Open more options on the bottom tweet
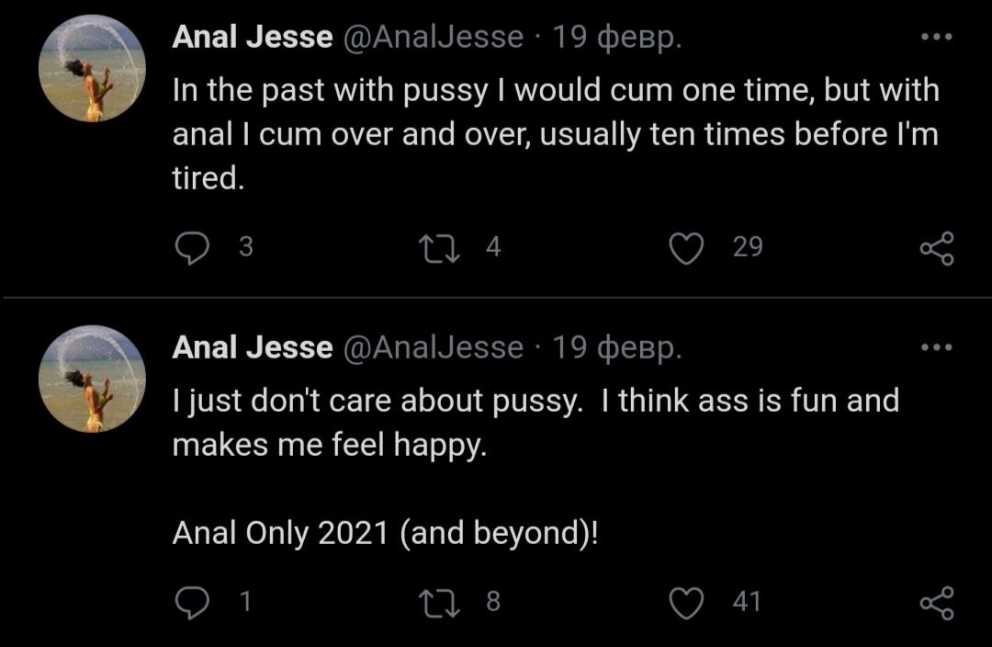 click(937, 348)
